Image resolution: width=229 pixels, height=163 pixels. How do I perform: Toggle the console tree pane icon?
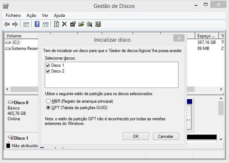pyautogui.click(x=26, y=24)
